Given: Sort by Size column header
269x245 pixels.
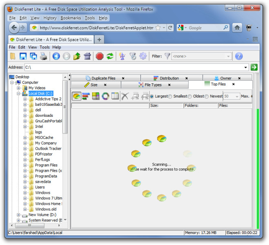Looking at the screenshot, I should pyautogui.click(x=166, y=105).
